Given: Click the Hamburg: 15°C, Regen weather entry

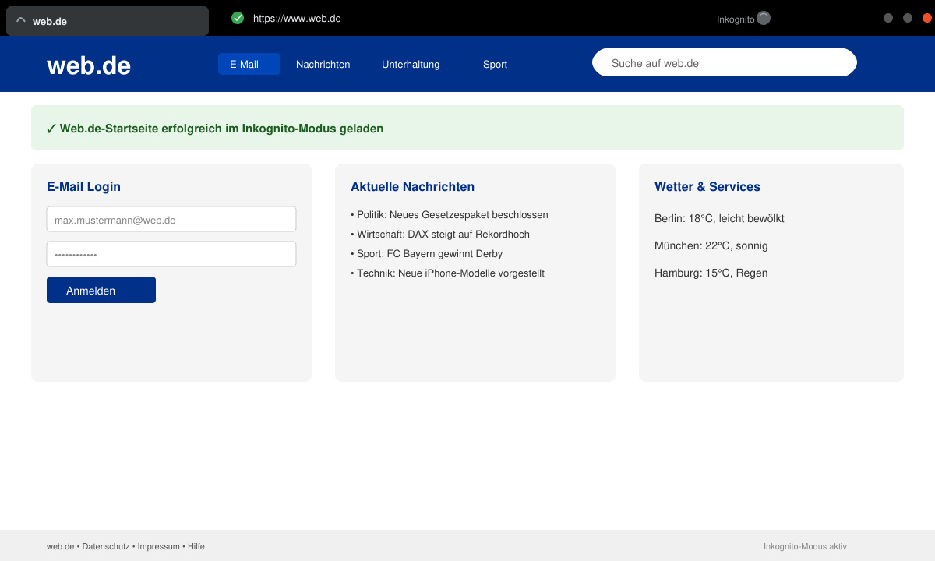Looking at the screenshot, I should tap(711, 273).
